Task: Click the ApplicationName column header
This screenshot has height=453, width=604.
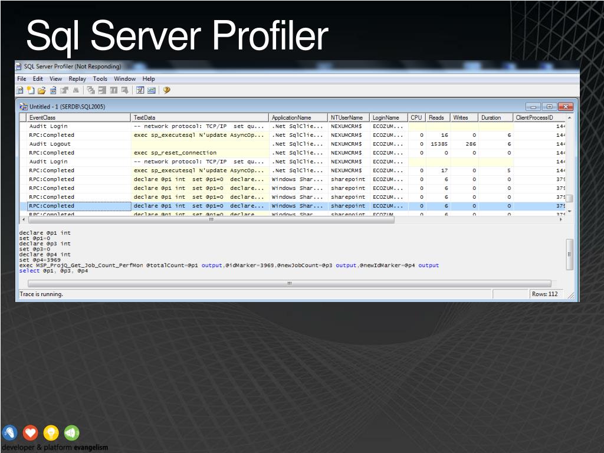Action: click(298, 117)
